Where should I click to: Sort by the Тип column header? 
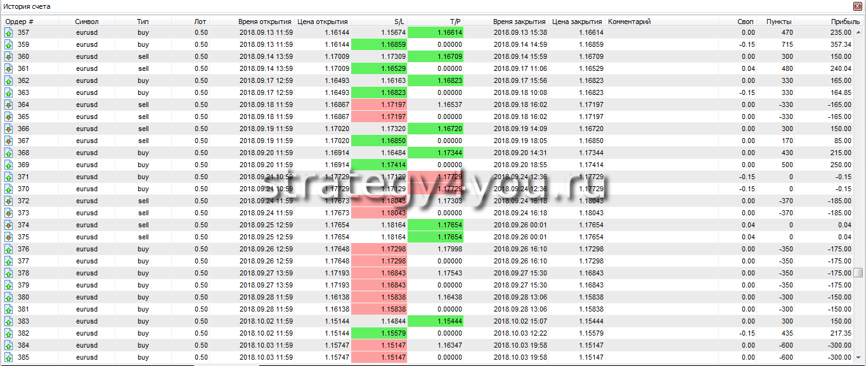click(x=143, y=22)
